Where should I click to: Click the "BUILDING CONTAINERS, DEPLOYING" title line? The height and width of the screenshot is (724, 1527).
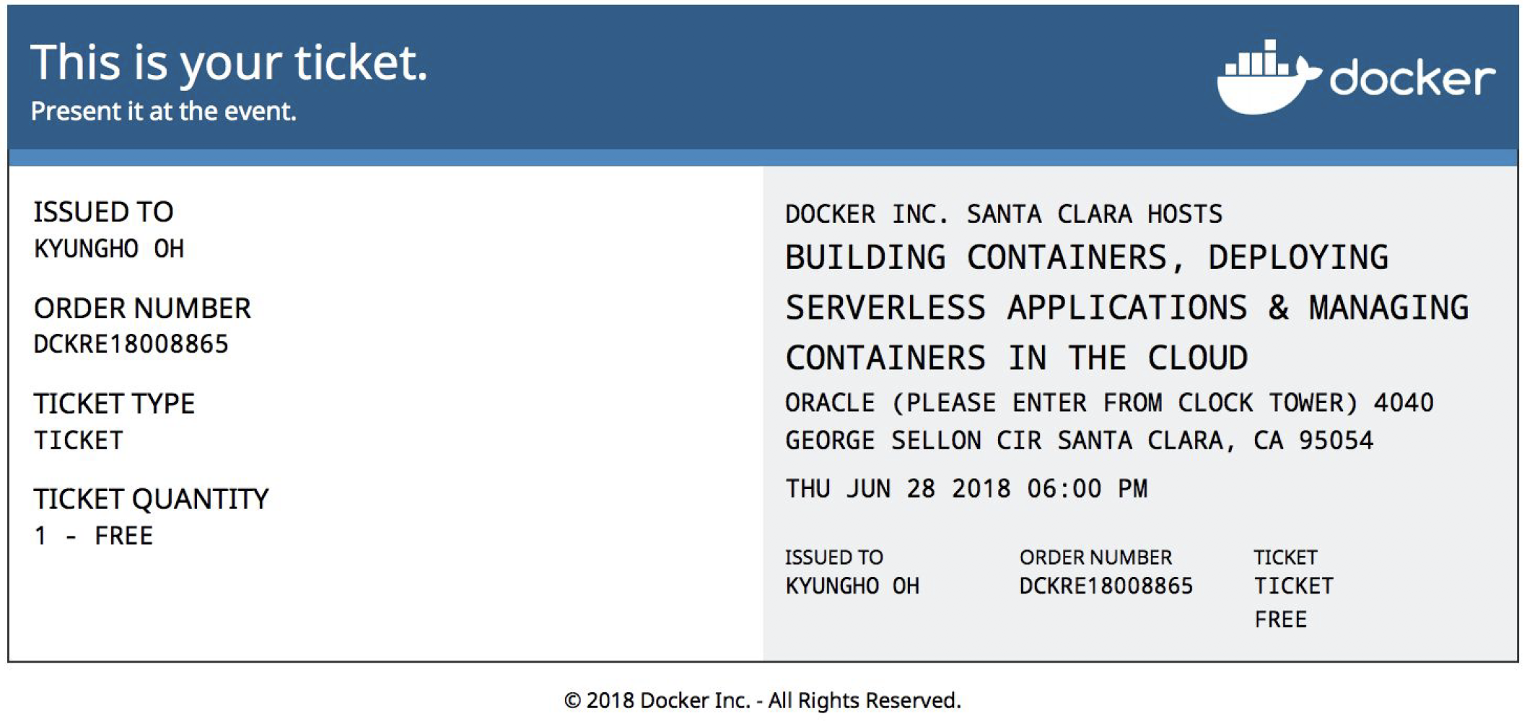click(x=1086, y=257)
